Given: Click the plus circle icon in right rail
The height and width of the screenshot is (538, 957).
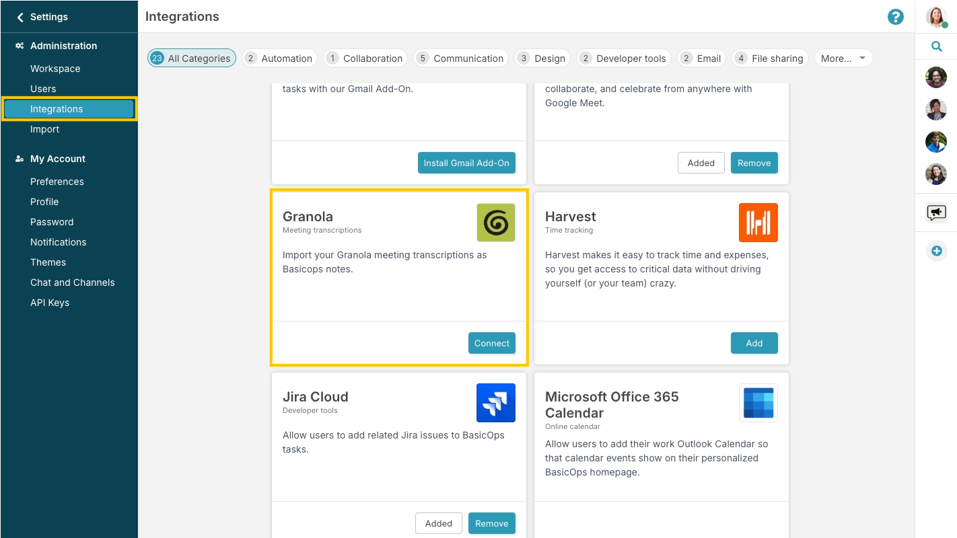Looking at the screenshot, I should pos(936,251).
